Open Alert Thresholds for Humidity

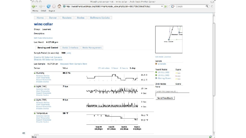[x=43, y=78]
